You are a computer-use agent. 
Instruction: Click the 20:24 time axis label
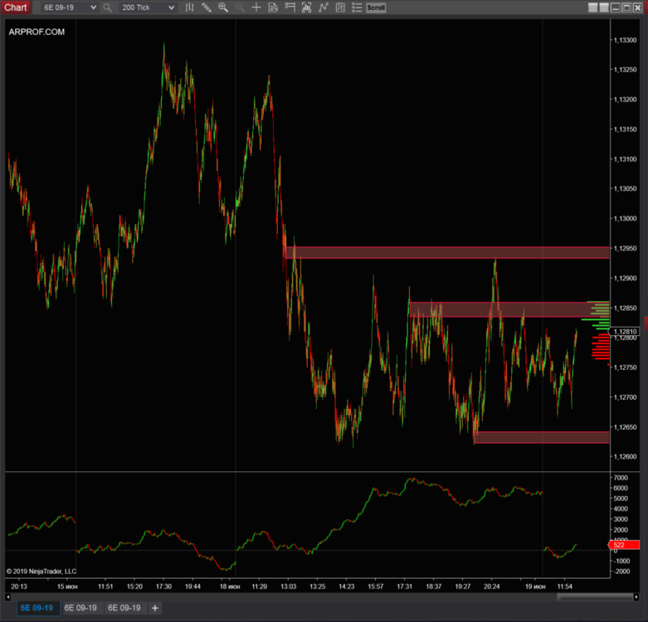tap(491, 586)
